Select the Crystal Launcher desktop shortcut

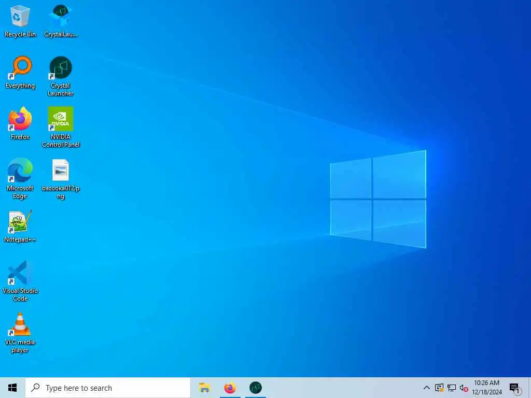[61, 76]
